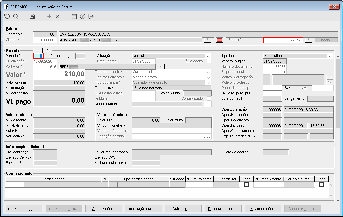Open the Tipo documento dropdown
Screen dimensions: 343x217
coord(208,72)
